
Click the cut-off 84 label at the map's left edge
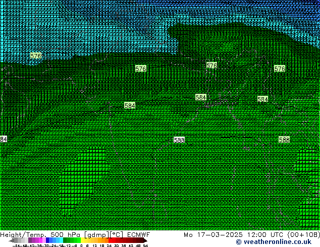coord(4,140)
